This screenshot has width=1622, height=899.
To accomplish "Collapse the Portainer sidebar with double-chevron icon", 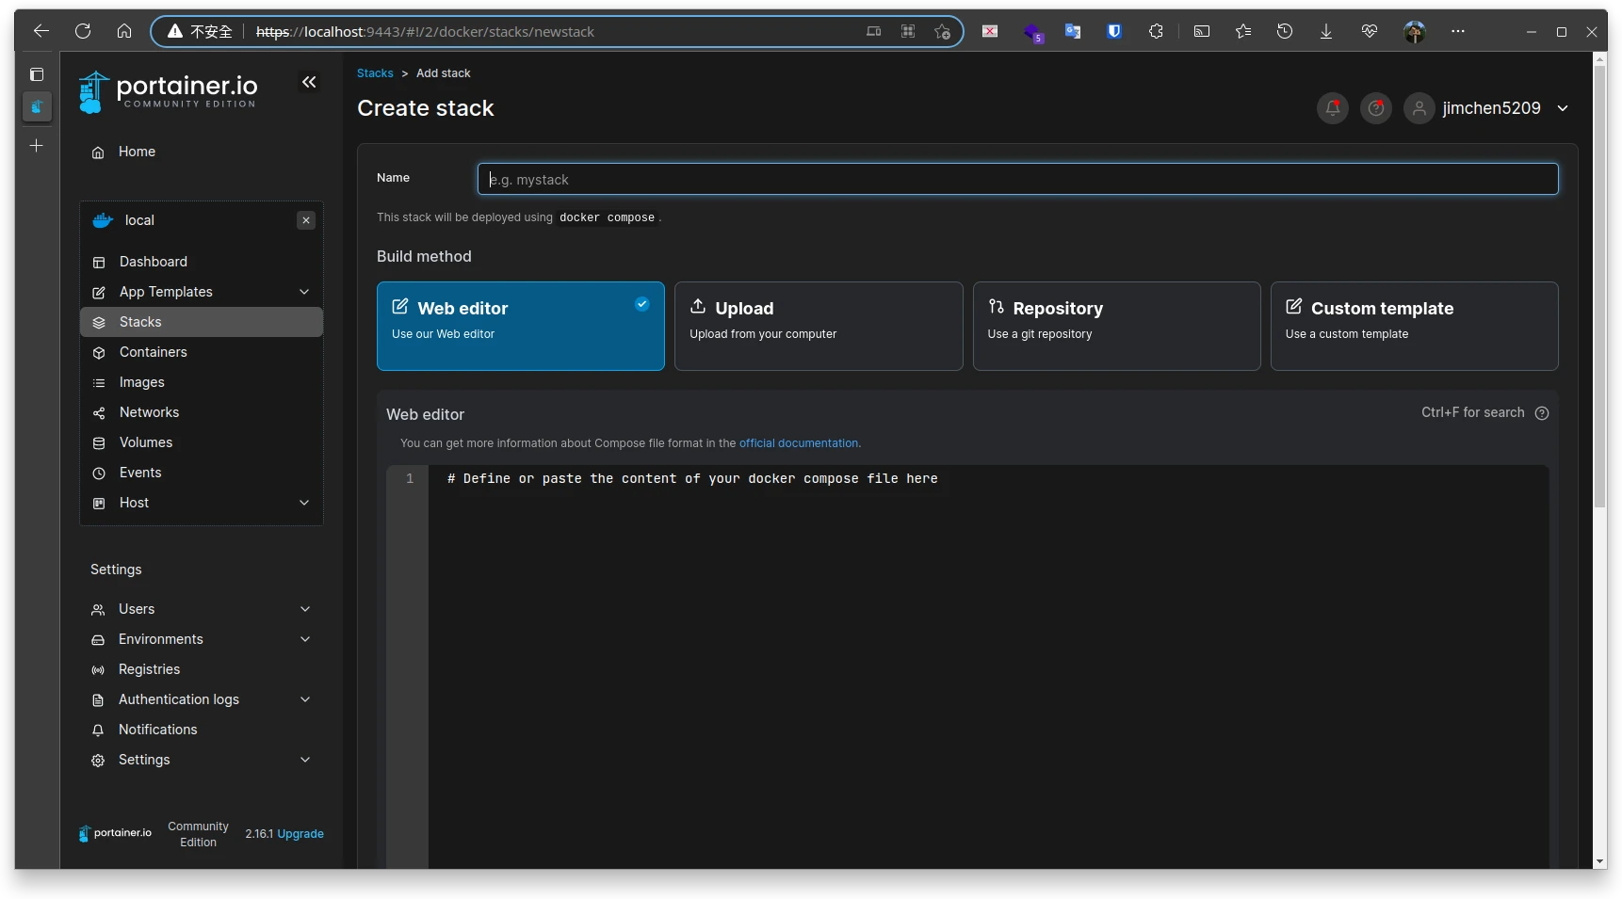I will pyautogui.click(x=309, y=83).
